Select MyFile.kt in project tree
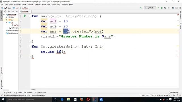 click(15, 25)
